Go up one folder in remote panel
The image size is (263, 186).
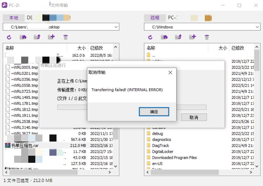click(x=178, y=37)
